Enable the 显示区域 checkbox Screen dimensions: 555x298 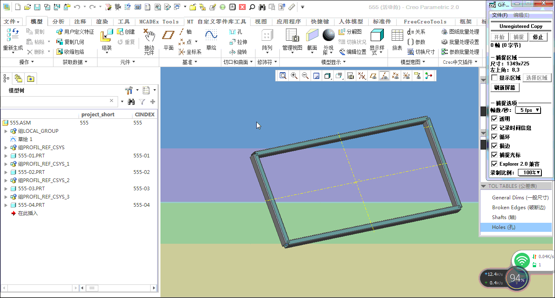[495, 78]
